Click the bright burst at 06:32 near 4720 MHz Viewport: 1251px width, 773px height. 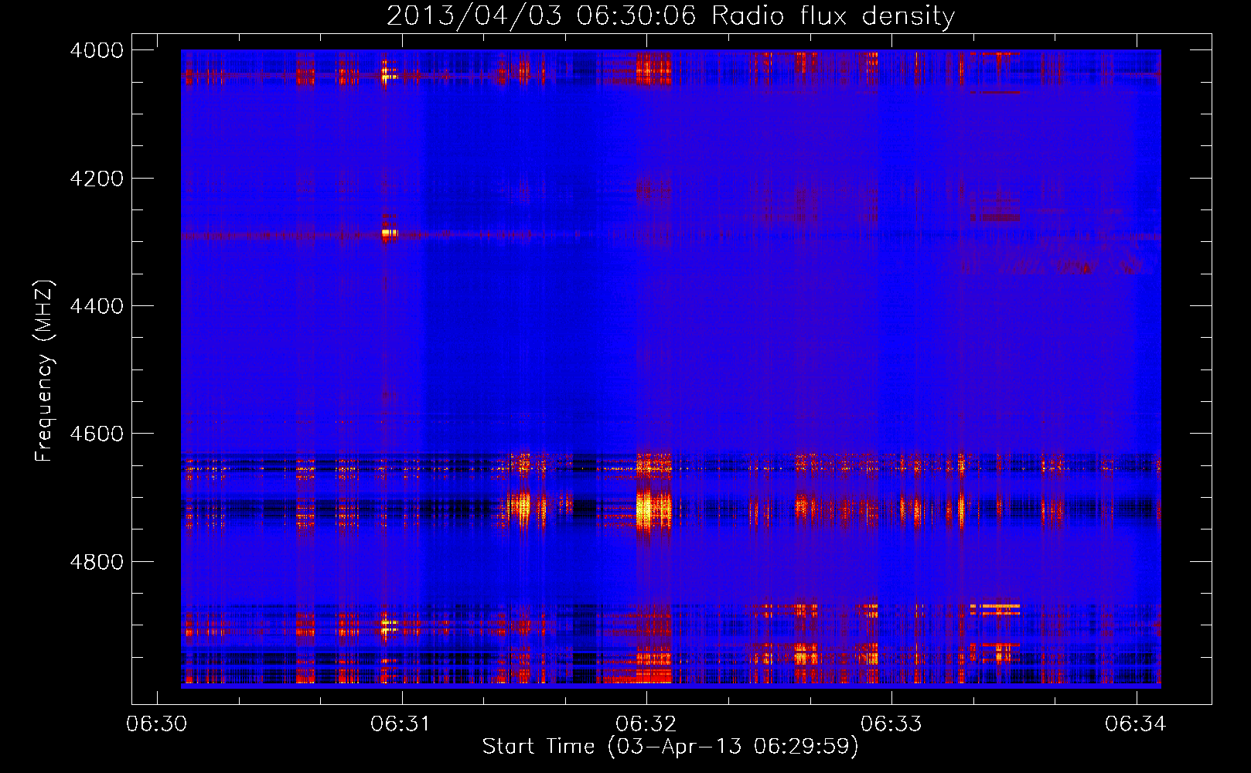(653, 510)
